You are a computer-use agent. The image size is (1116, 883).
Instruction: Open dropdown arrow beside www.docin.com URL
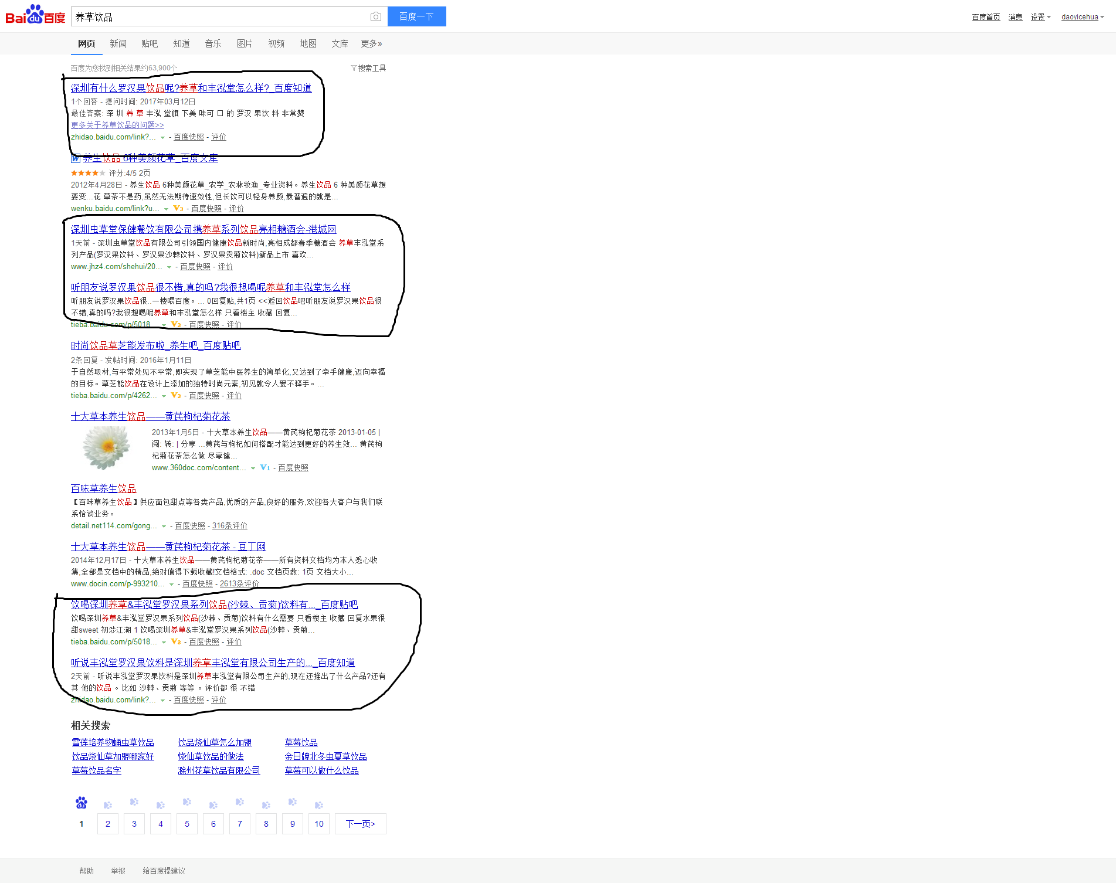coord(171,585)
